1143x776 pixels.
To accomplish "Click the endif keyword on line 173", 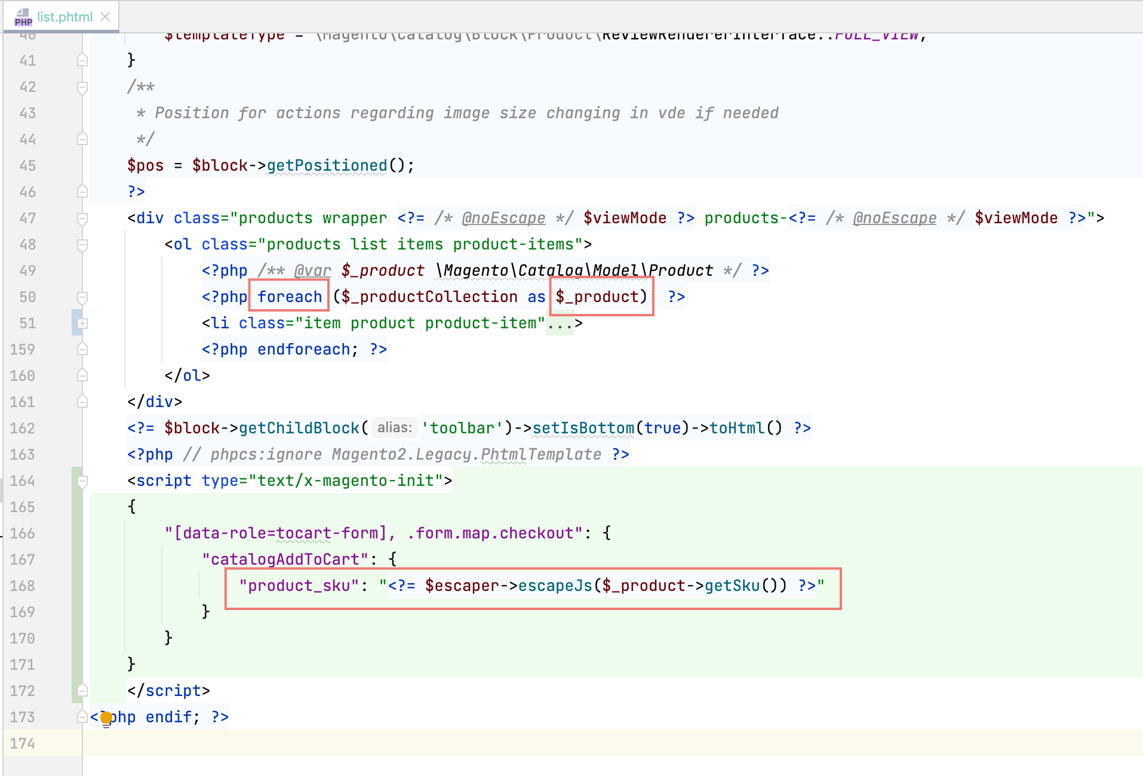I will tap(168, 717).
